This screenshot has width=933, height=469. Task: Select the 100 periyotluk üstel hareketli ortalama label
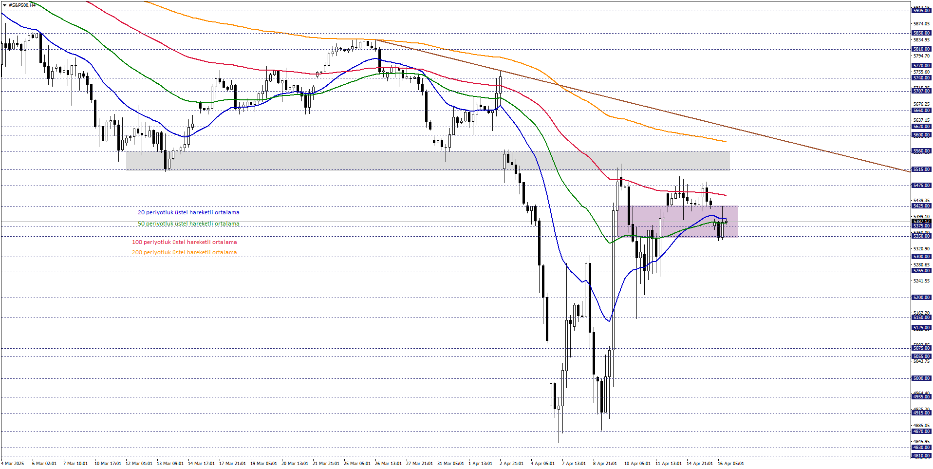185,242
